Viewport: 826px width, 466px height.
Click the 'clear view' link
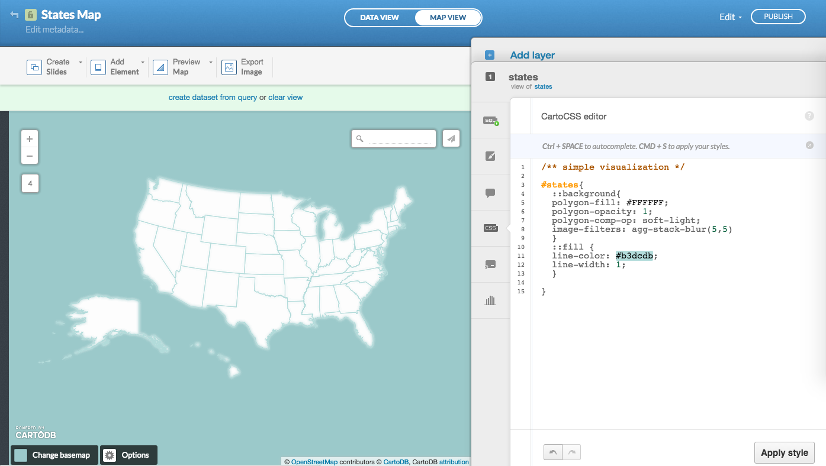(285, 98)
